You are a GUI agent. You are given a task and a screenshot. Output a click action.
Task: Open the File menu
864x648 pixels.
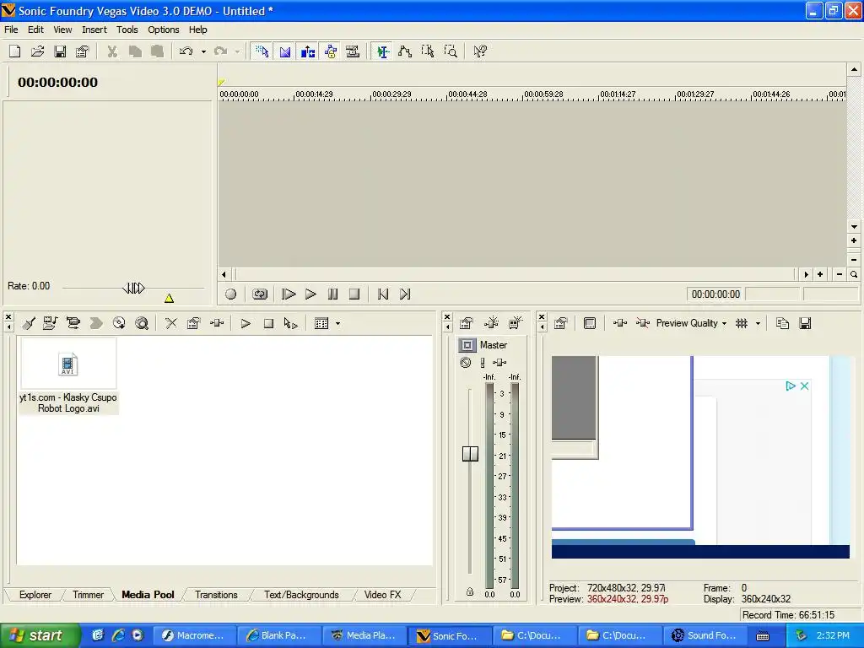[11, 30]
